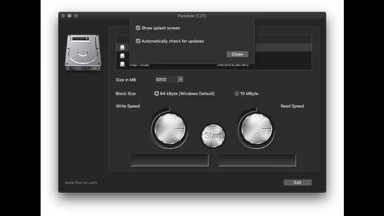Click the Write Speed label

pyautogui.click(x=128, y=106)
